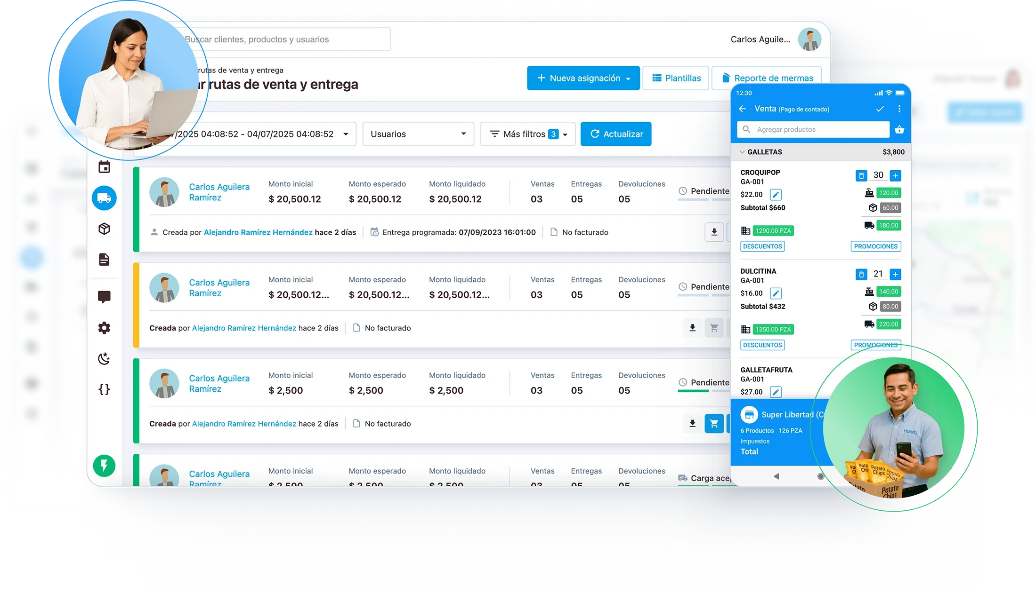Click the Actualizar button

(615, 134)
